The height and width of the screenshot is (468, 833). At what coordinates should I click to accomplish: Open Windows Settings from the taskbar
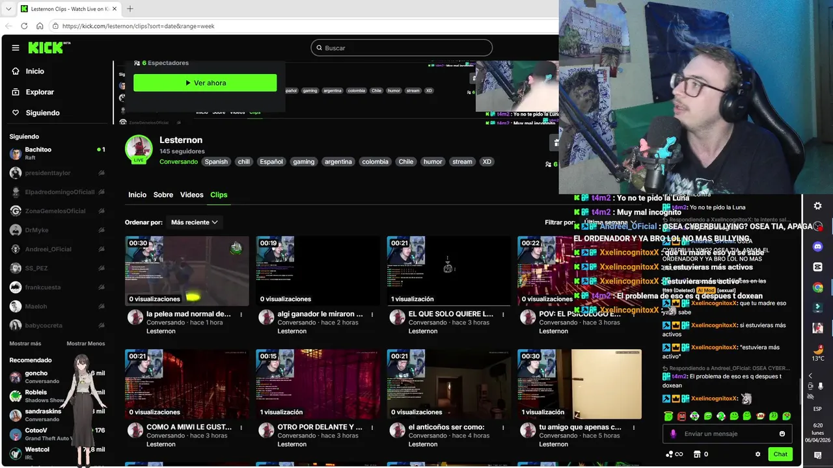coord(818,206)
